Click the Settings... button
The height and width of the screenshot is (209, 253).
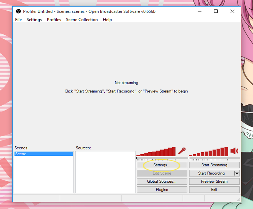(x=162, y=165)
